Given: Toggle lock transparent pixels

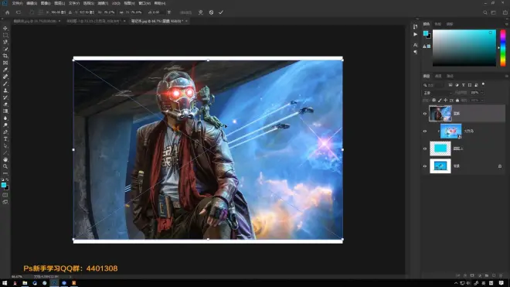Looking at the screenshot, I should pyautogui.click(x=434, y=101).
